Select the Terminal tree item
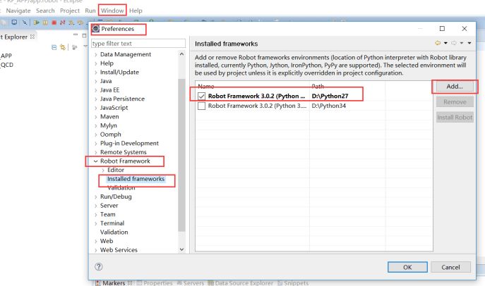Screen dimensions: 485x286 112,223
